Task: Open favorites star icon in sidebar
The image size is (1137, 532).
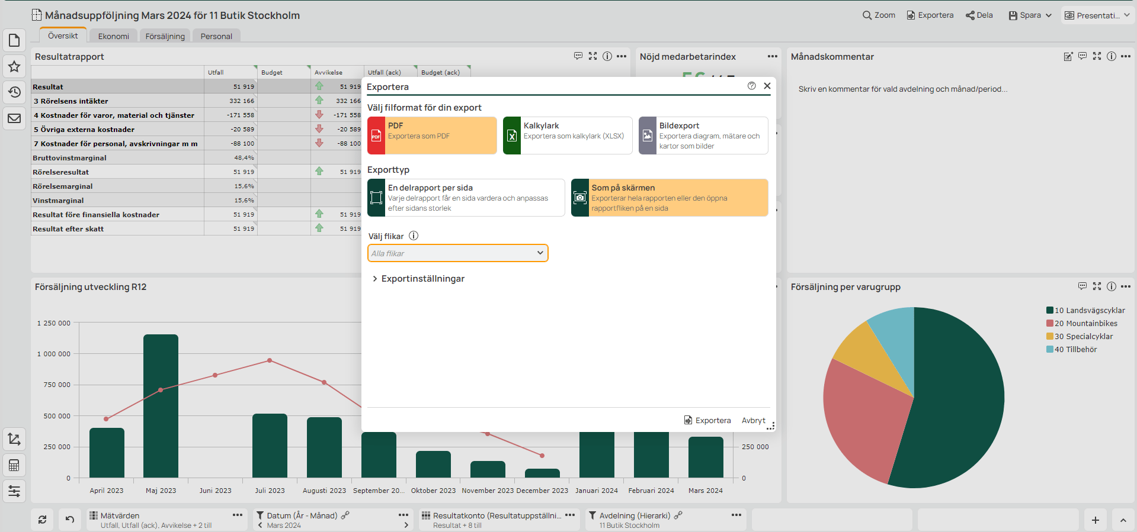Action: (x=14, y=66)
